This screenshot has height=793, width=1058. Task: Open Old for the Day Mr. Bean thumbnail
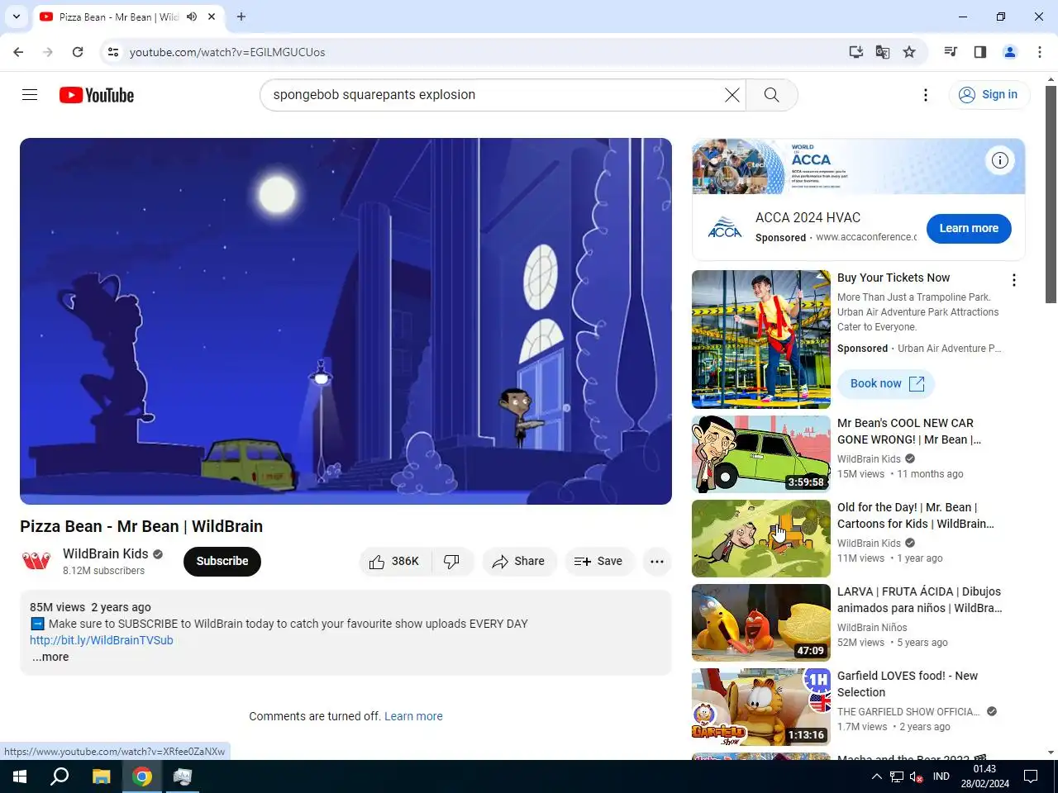point(761,539)
